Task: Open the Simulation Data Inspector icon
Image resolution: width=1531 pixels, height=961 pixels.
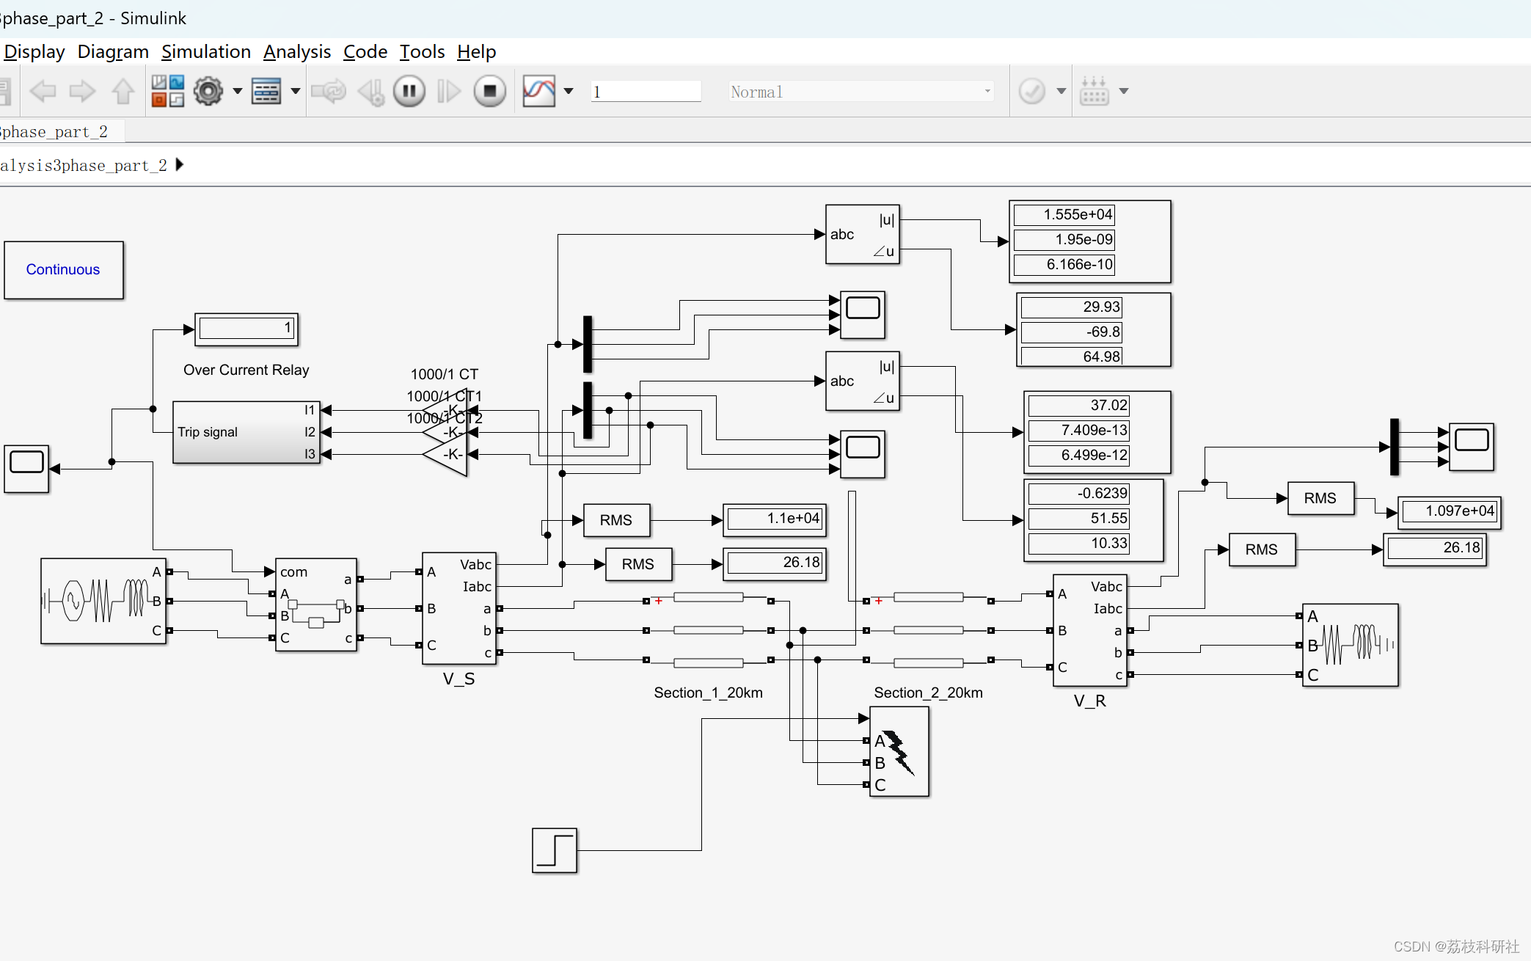Action: 539,92
